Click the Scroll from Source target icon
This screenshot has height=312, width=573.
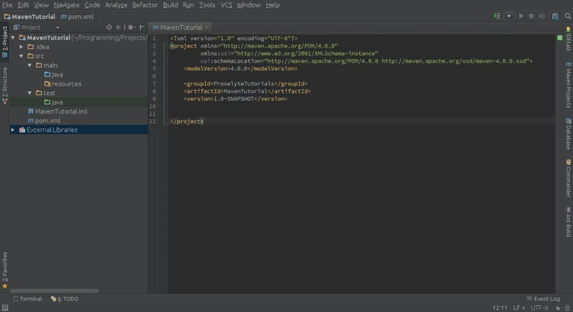[109, 27]
